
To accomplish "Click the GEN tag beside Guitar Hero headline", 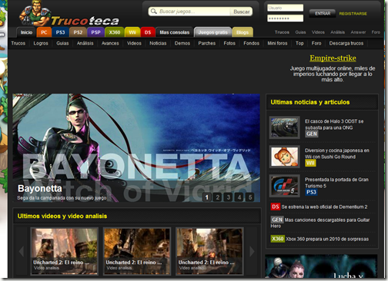I will tap(277, 220).
